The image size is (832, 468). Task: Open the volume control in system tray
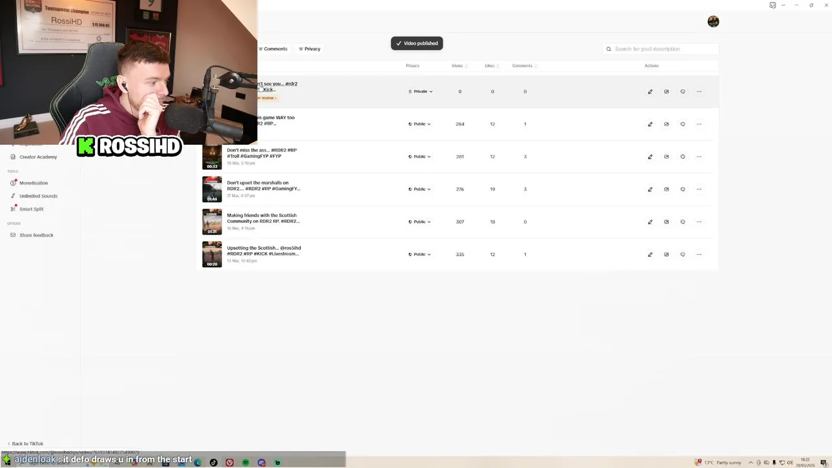point(790,463)
